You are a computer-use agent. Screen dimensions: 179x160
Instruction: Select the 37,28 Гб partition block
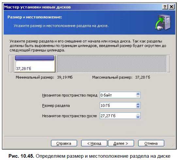35,64
